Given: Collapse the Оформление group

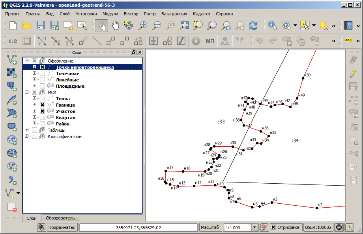Looking at the screenshot, I should tap(26, 61).
